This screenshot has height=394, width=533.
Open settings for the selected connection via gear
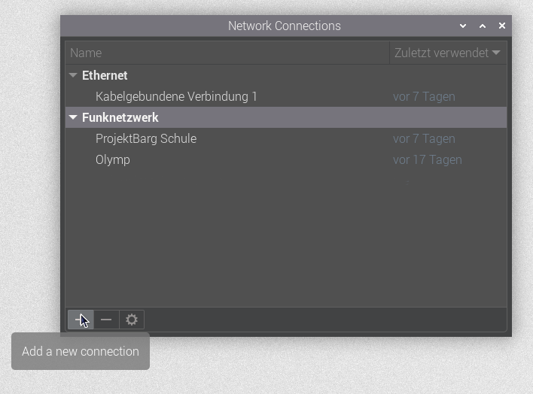coord(132,320)
